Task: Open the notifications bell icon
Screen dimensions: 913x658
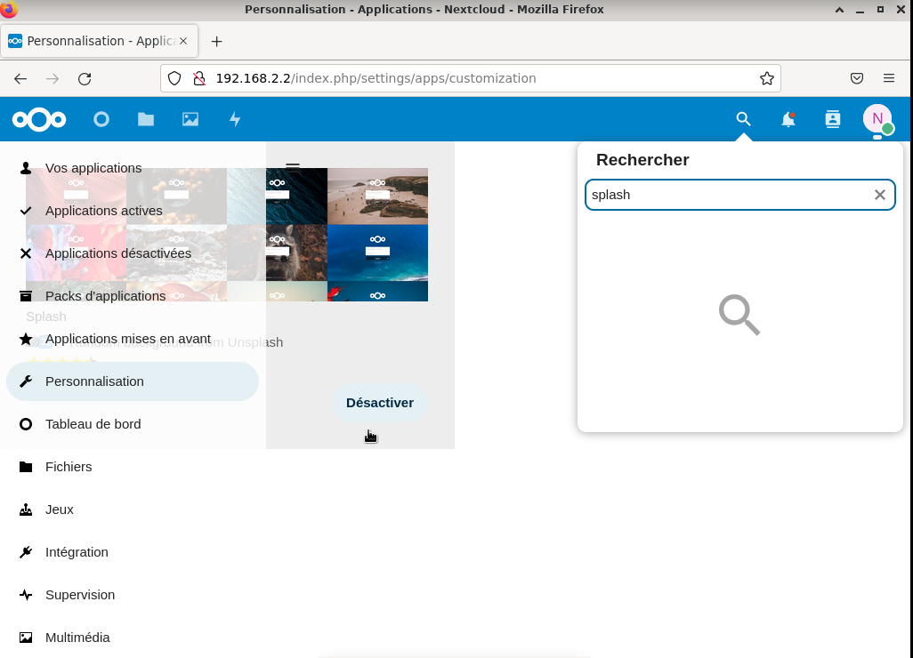Action: click(788, 119)
